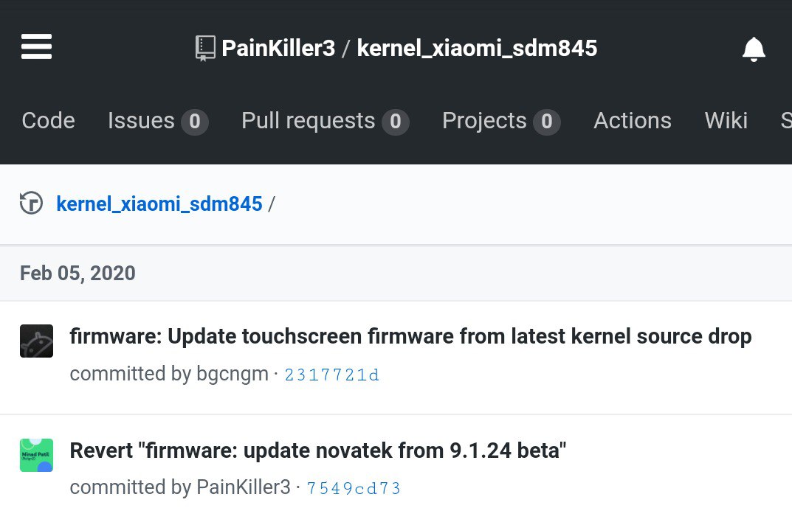Open the Pull requests tab

tap(326, 121)
